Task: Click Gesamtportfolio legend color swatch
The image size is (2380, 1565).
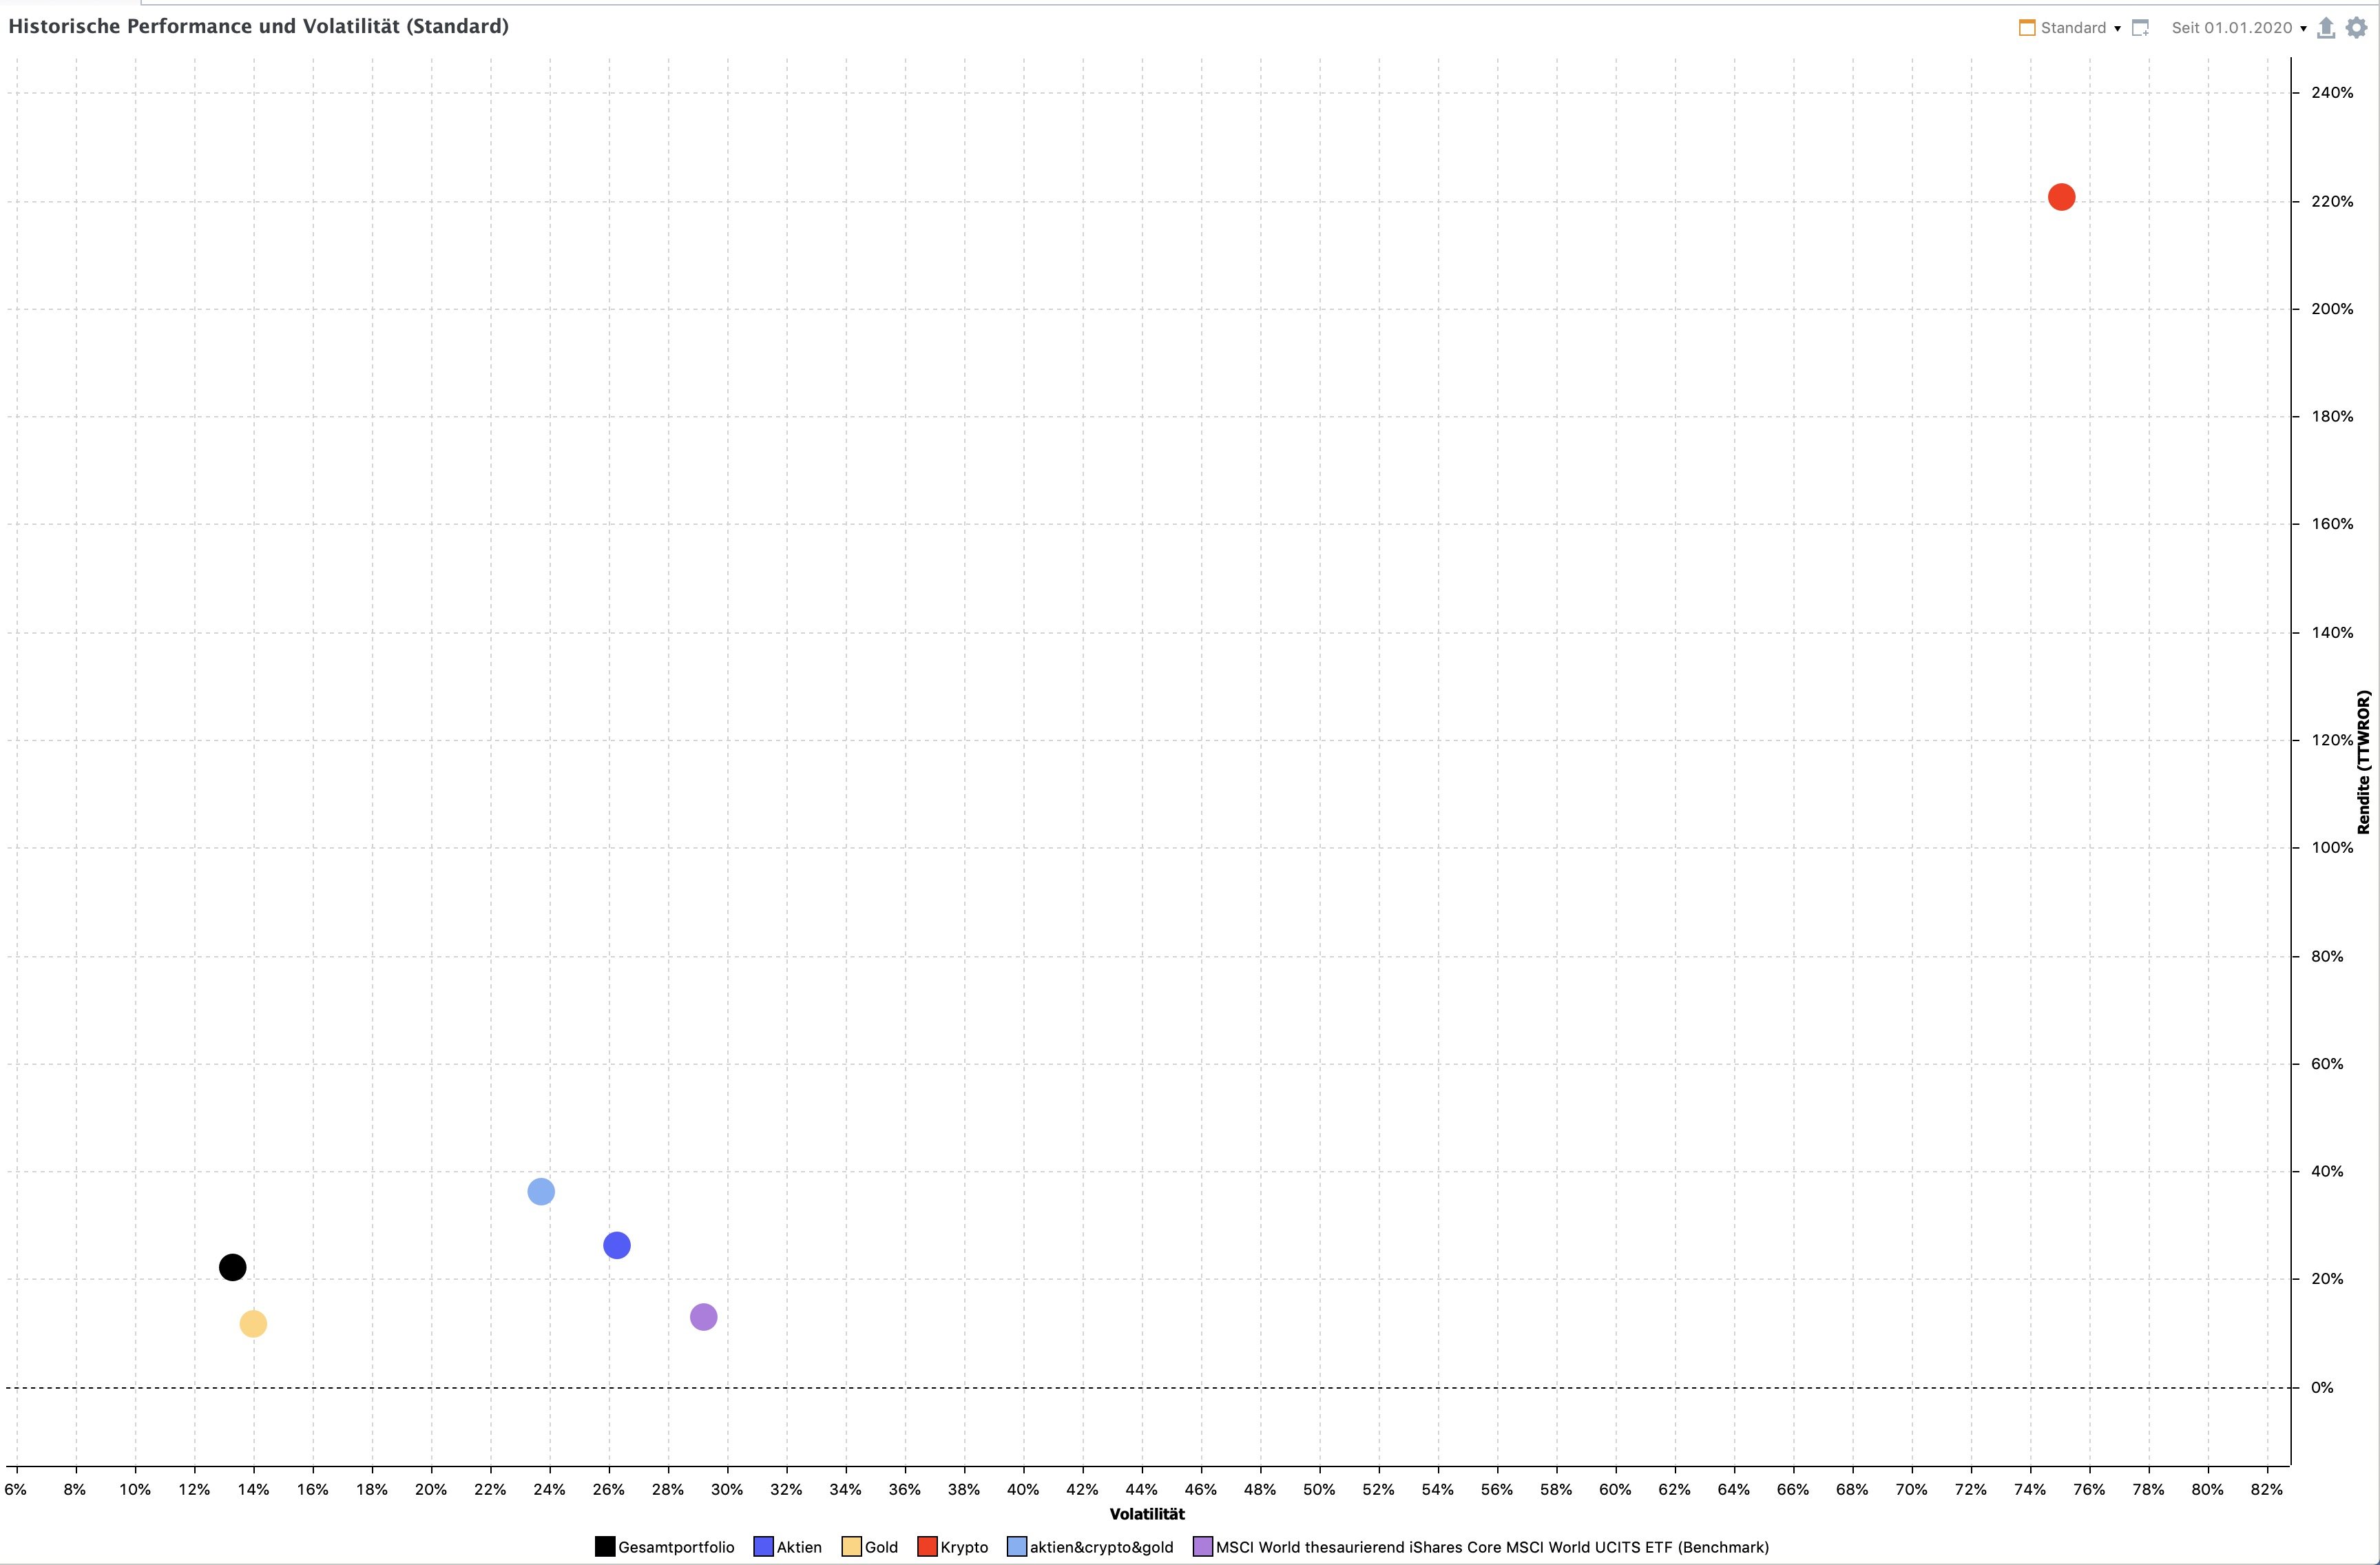Action: [x=605, y=1547]
